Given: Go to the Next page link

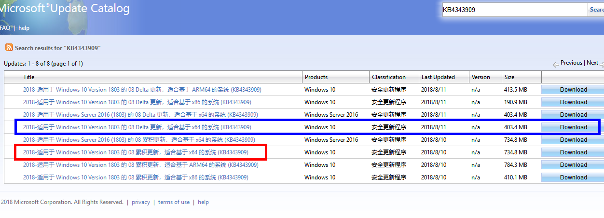Looking at the screenshot, I should (592, 63).
